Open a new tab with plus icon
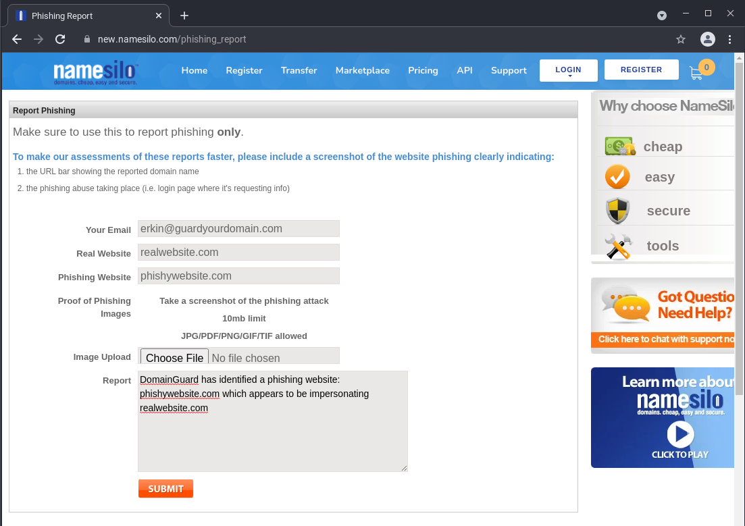Image resolution: width=745 pixels, height=526 pixels. click(x=184, y=16)
